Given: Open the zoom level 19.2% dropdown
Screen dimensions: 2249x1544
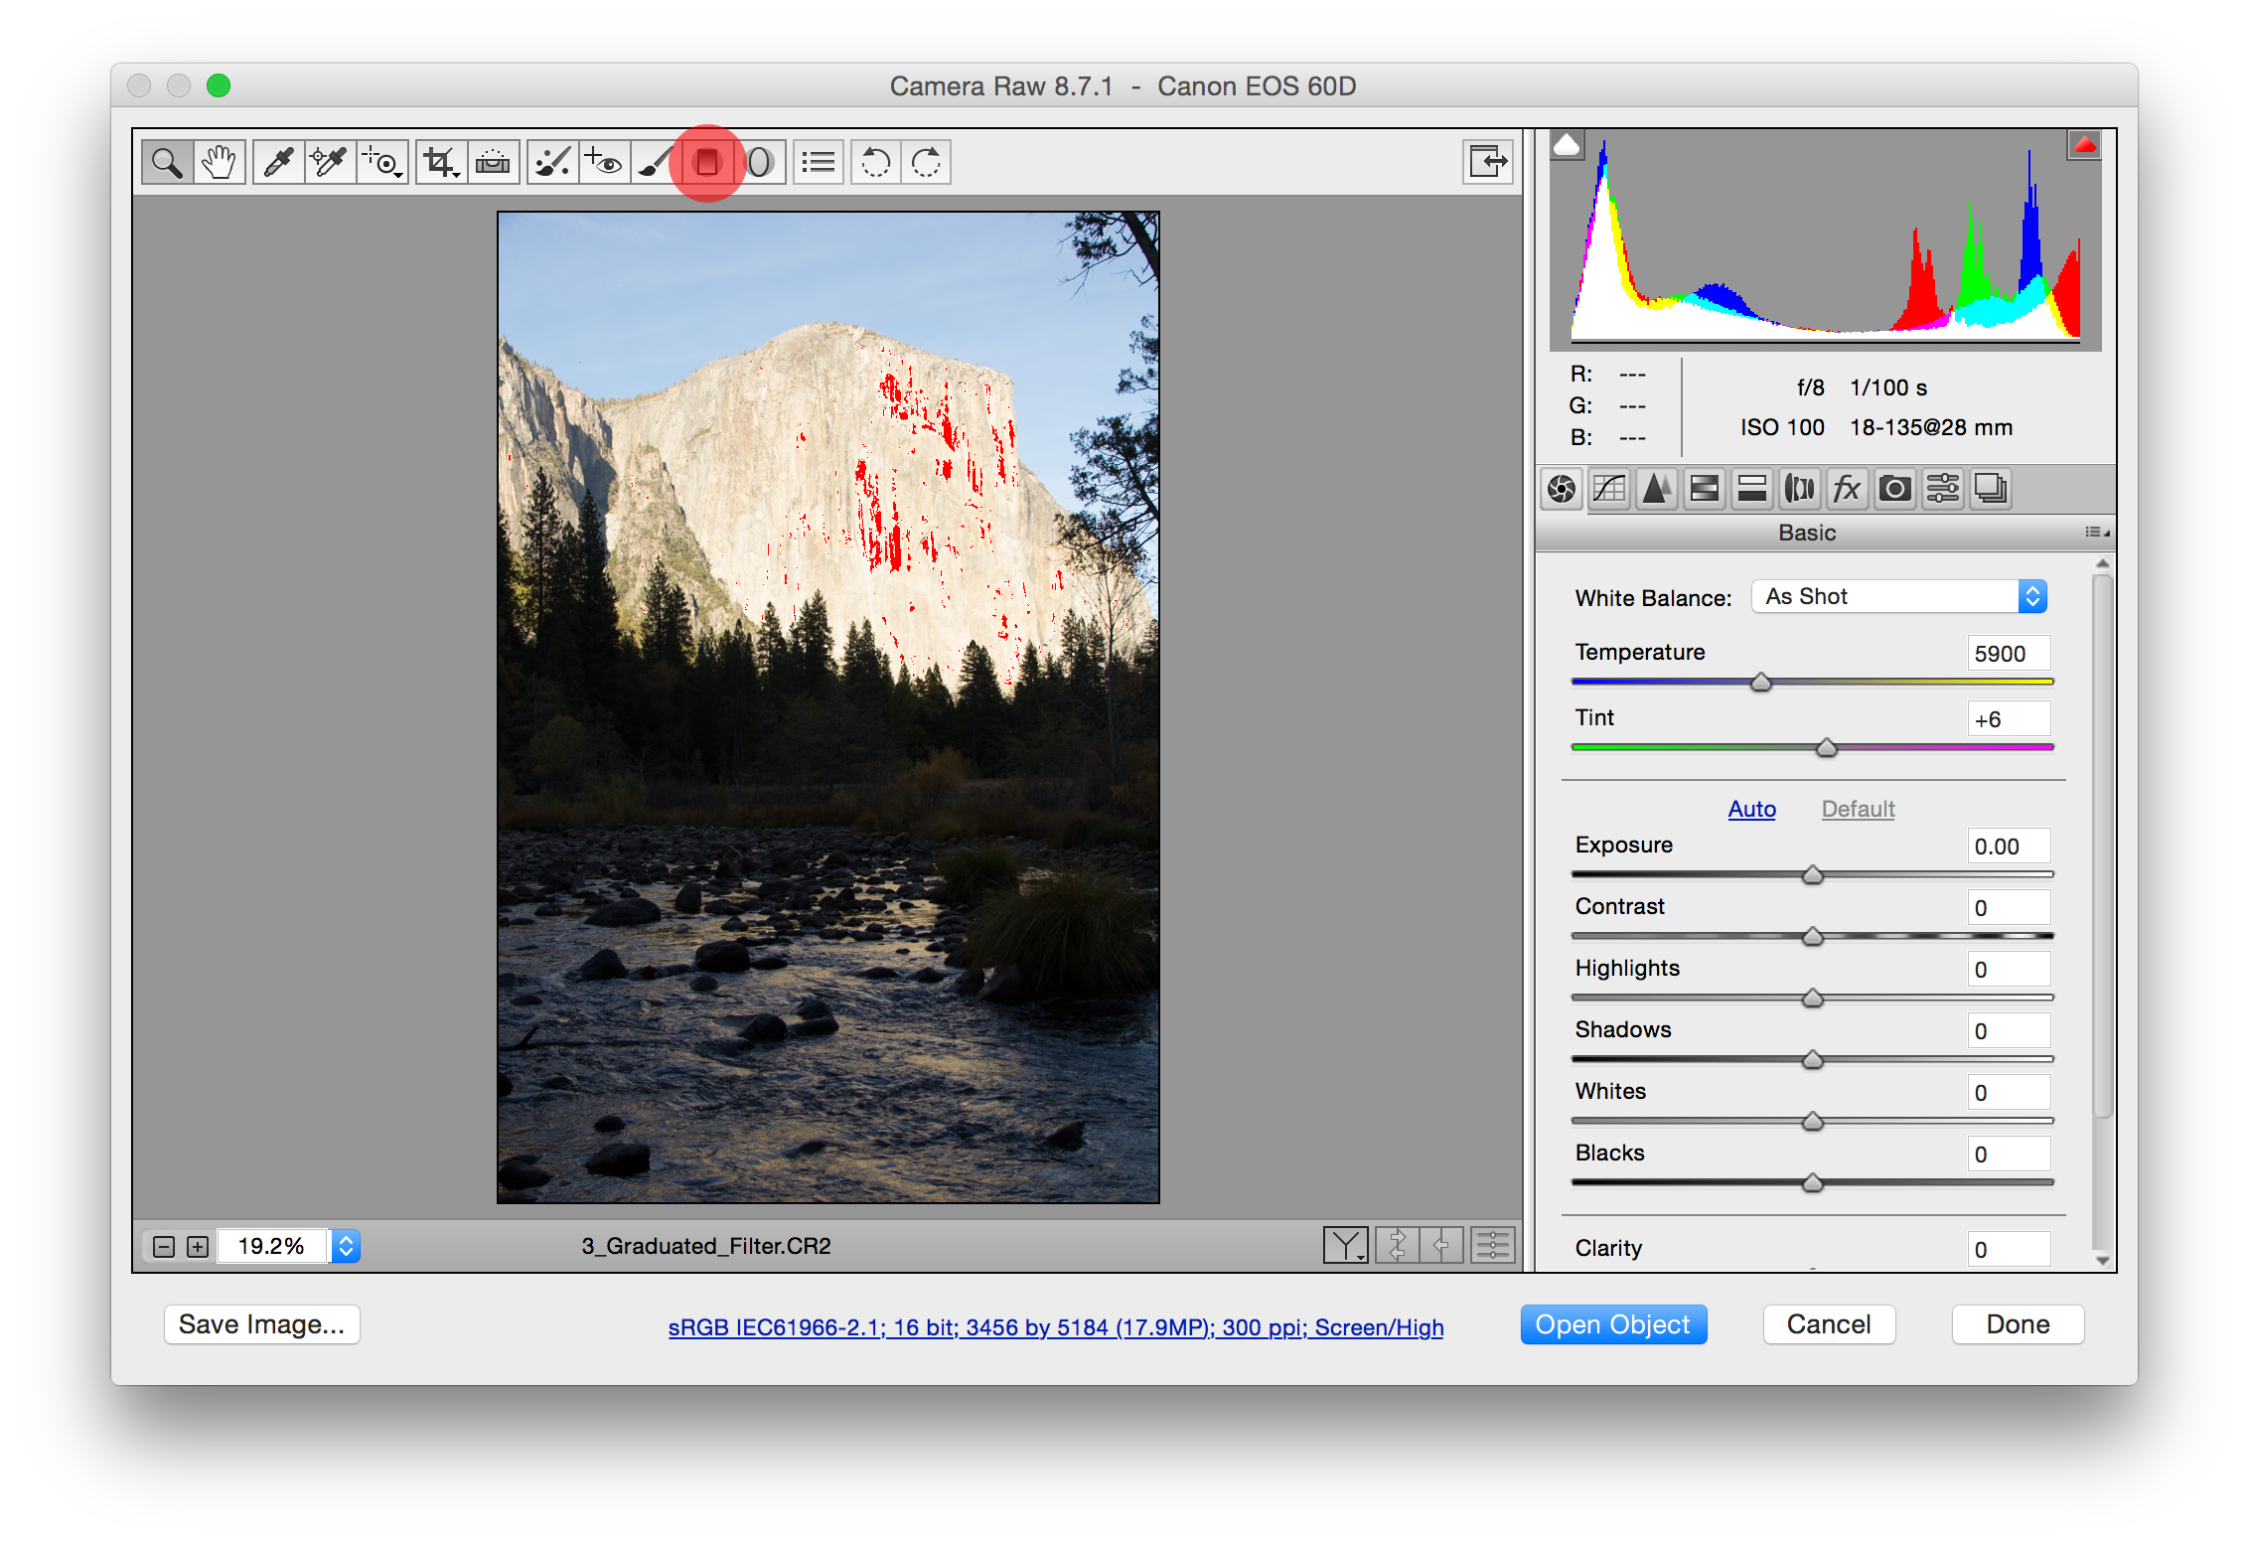Looking at the screenshot, I should (346, 1246).
